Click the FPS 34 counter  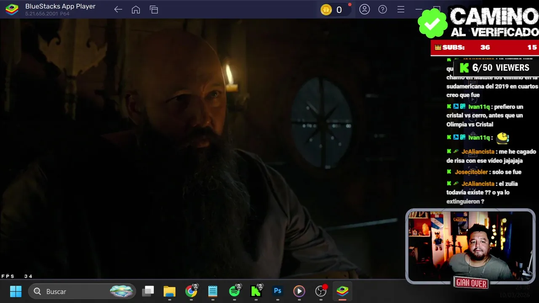(x=17, y=276)
